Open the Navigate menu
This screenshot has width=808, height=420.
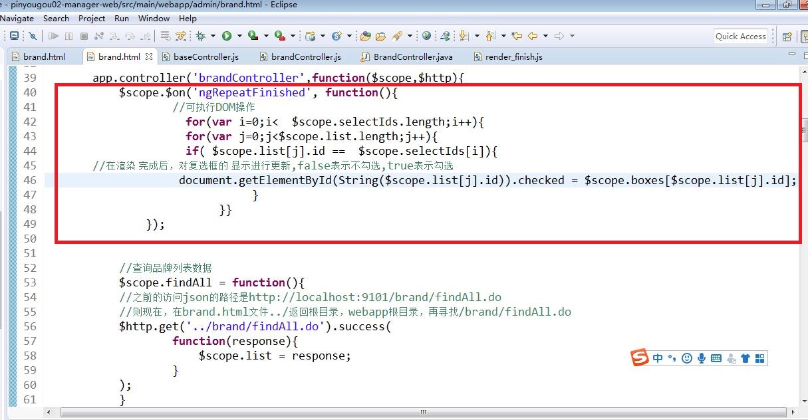[x=17, y=19]
